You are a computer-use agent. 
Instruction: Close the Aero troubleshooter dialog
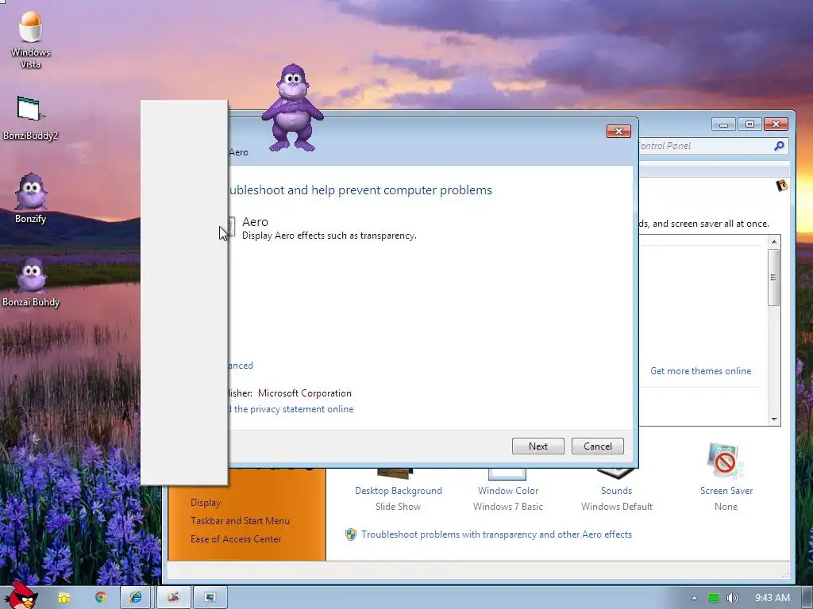click(x=618, y=131)
